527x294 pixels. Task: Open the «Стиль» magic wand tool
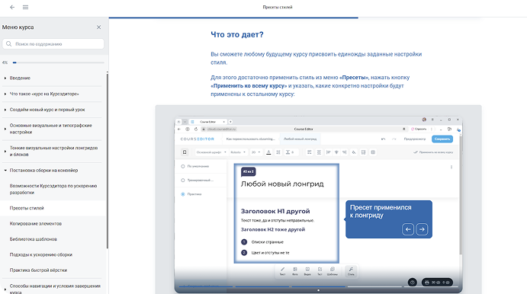click(x=351, y=271)
